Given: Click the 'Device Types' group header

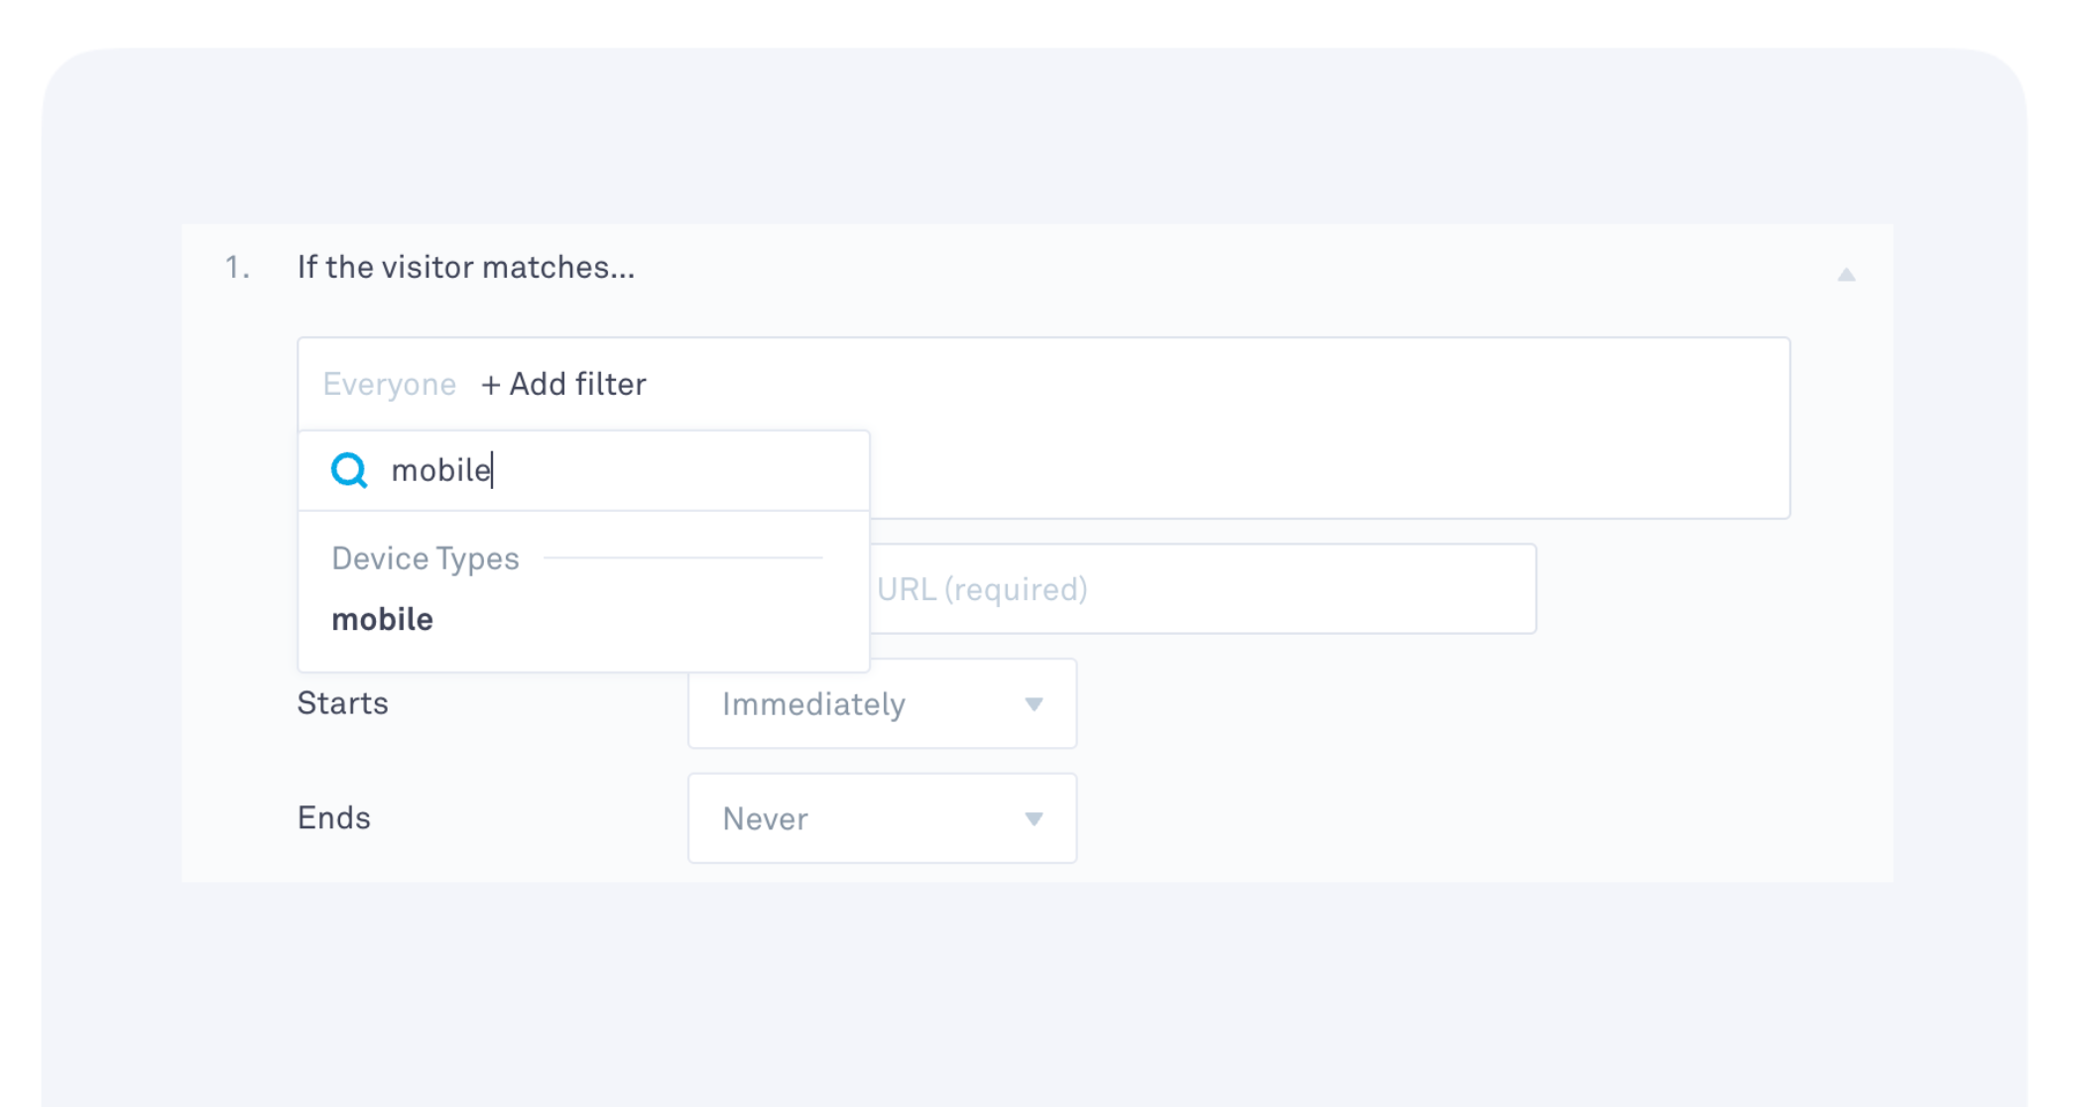Looking at the screenshot, I should click(426, 558).
